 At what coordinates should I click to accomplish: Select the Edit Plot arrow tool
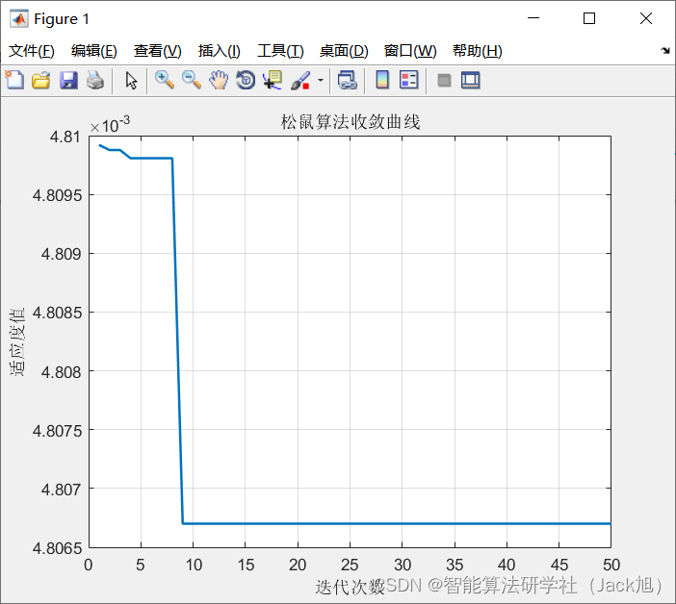point(131,80)
